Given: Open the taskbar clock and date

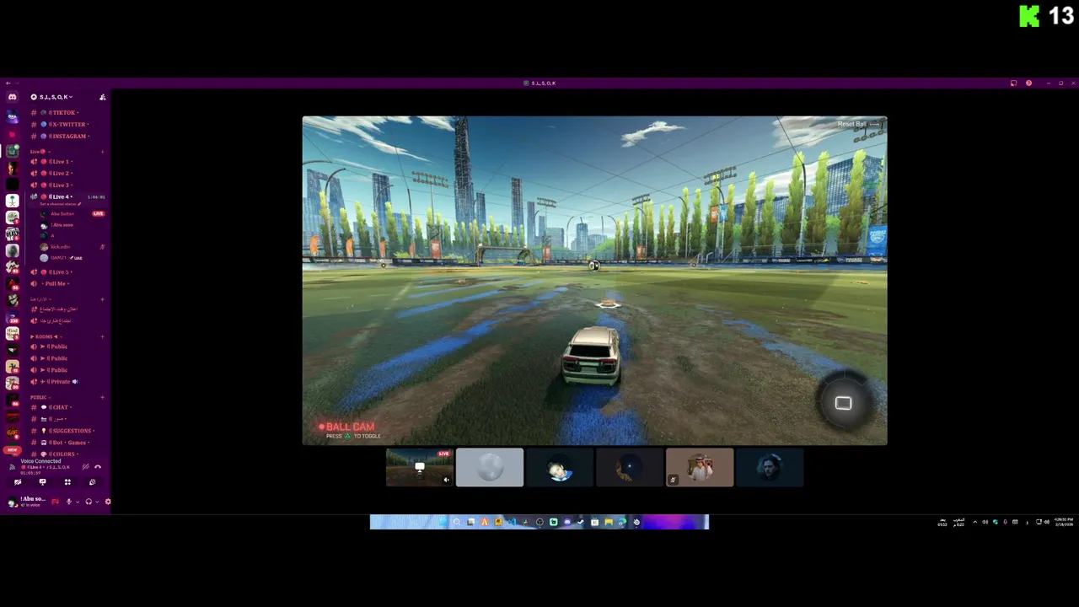Looking at the screenshot, I should (x=1063, y=522).
